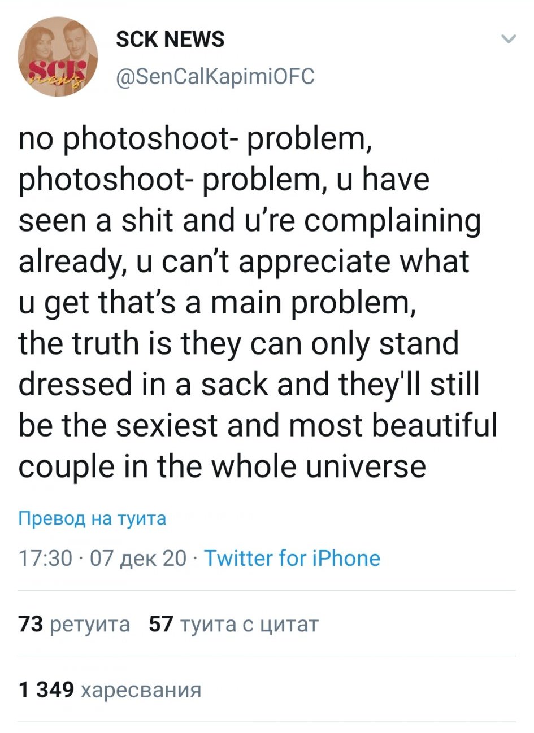
Task: Open the SCK NEWS profile picture
Action: click(x=58, y=56)
